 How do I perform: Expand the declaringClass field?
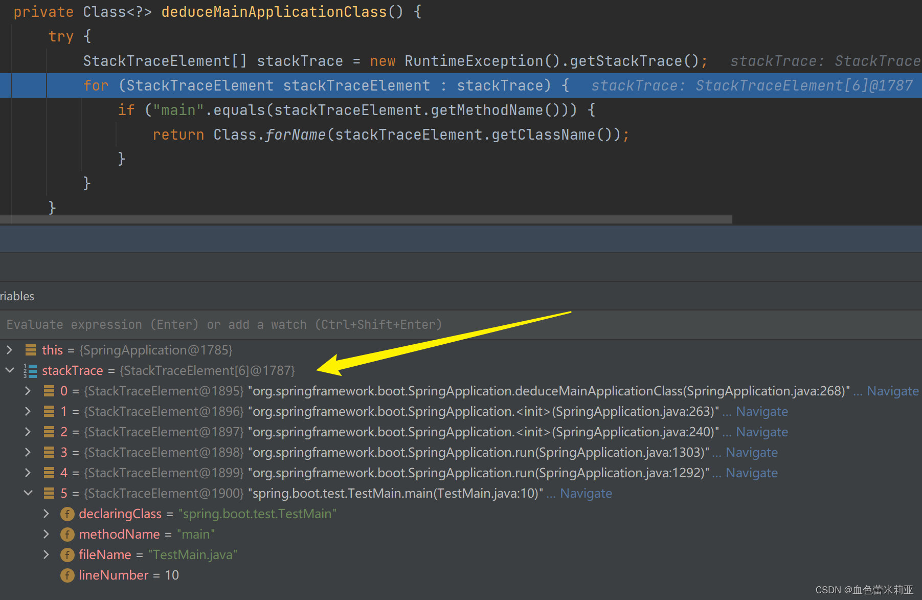[47, 514]
